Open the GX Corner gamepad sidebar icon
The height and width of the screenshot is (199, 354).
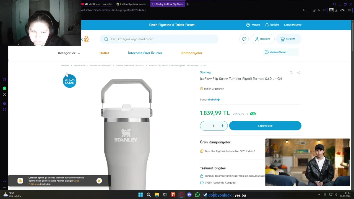click(x=4, y=80)
